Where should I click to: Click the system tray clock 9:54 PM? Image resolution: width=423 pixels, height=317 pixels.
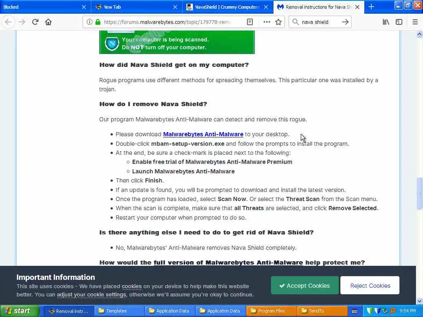click(x=408, y=311)
